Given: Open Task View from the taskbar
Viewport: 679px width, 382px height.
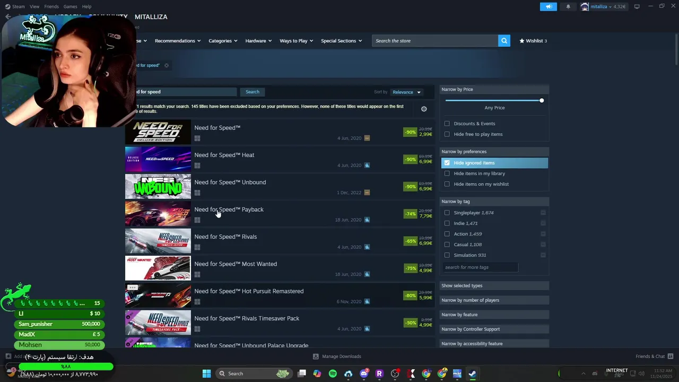Looking at the screenshot, I should (x=302, y=374).
